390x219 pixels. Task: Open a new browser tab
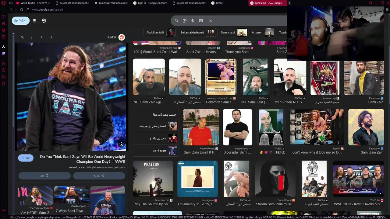289,3
